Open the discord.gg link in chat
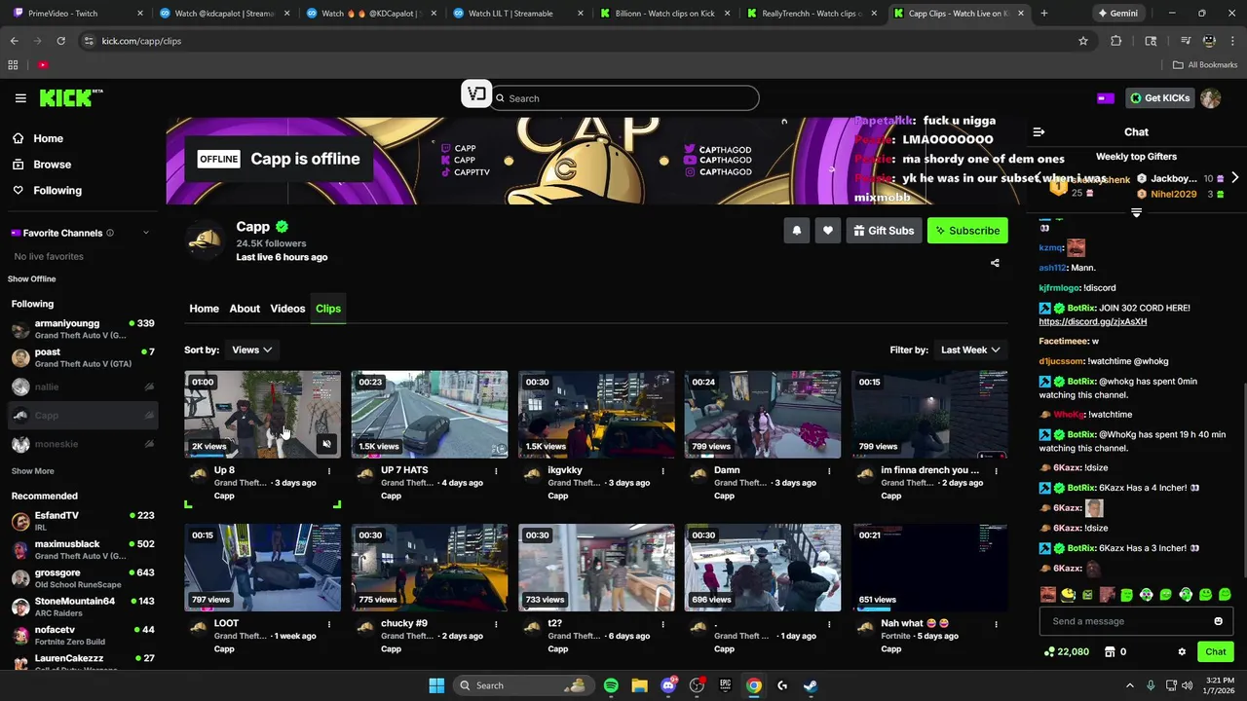1247x701 pixels. (x=1092, y=321)
